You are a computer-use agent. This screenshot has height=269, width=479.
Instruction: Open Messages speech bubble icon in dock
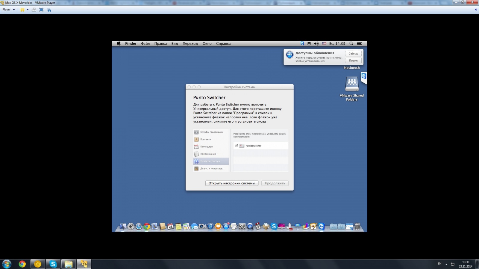(195, 226)
